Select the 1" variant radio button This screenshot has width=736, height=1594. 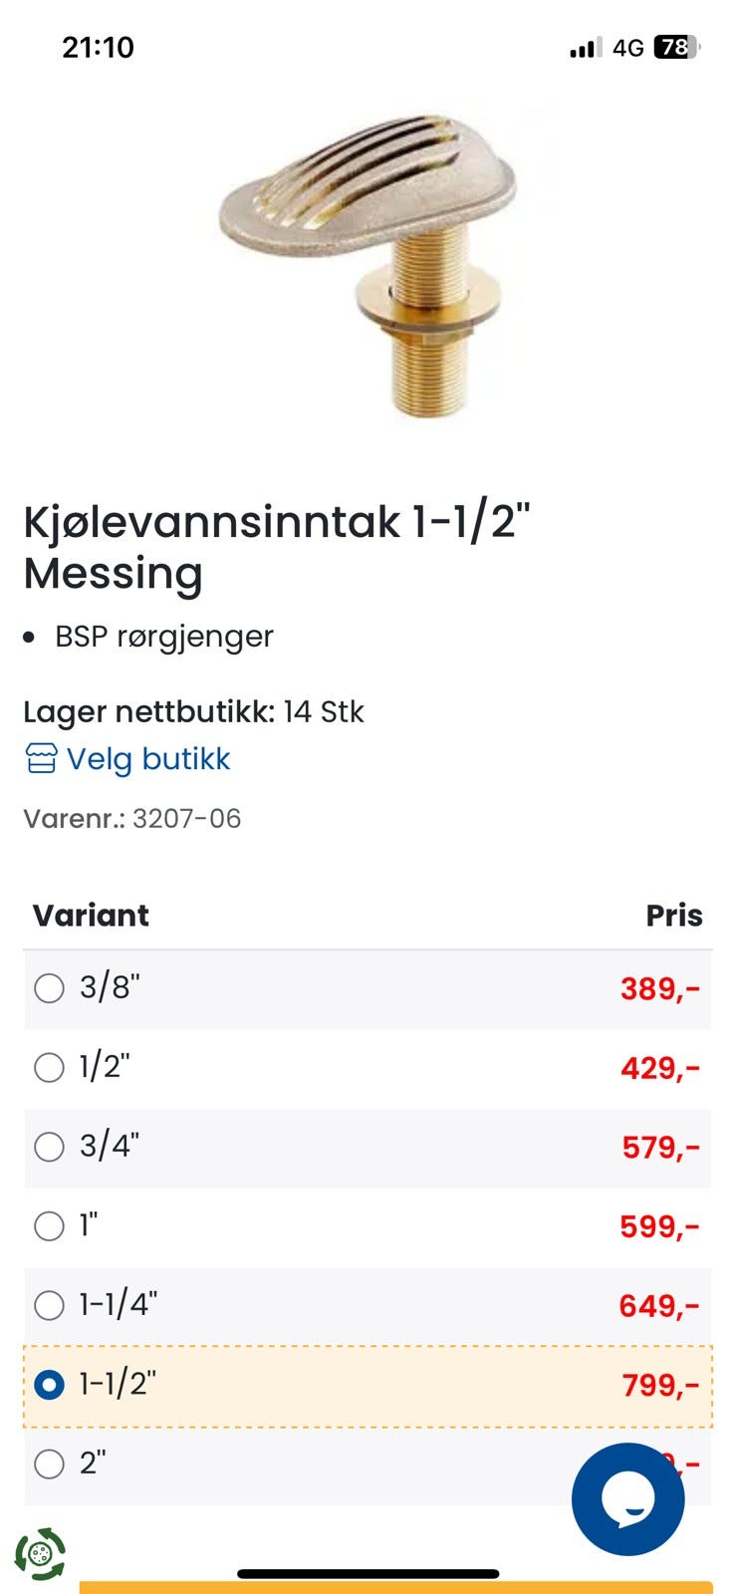[49, 1225]
